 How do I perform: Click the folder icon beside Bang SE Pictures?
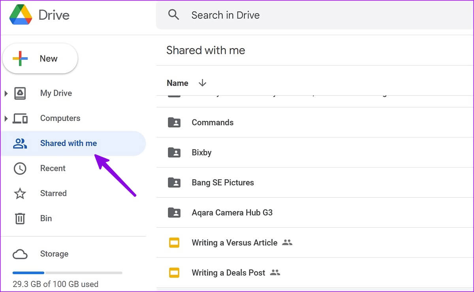tap(174, 183)
